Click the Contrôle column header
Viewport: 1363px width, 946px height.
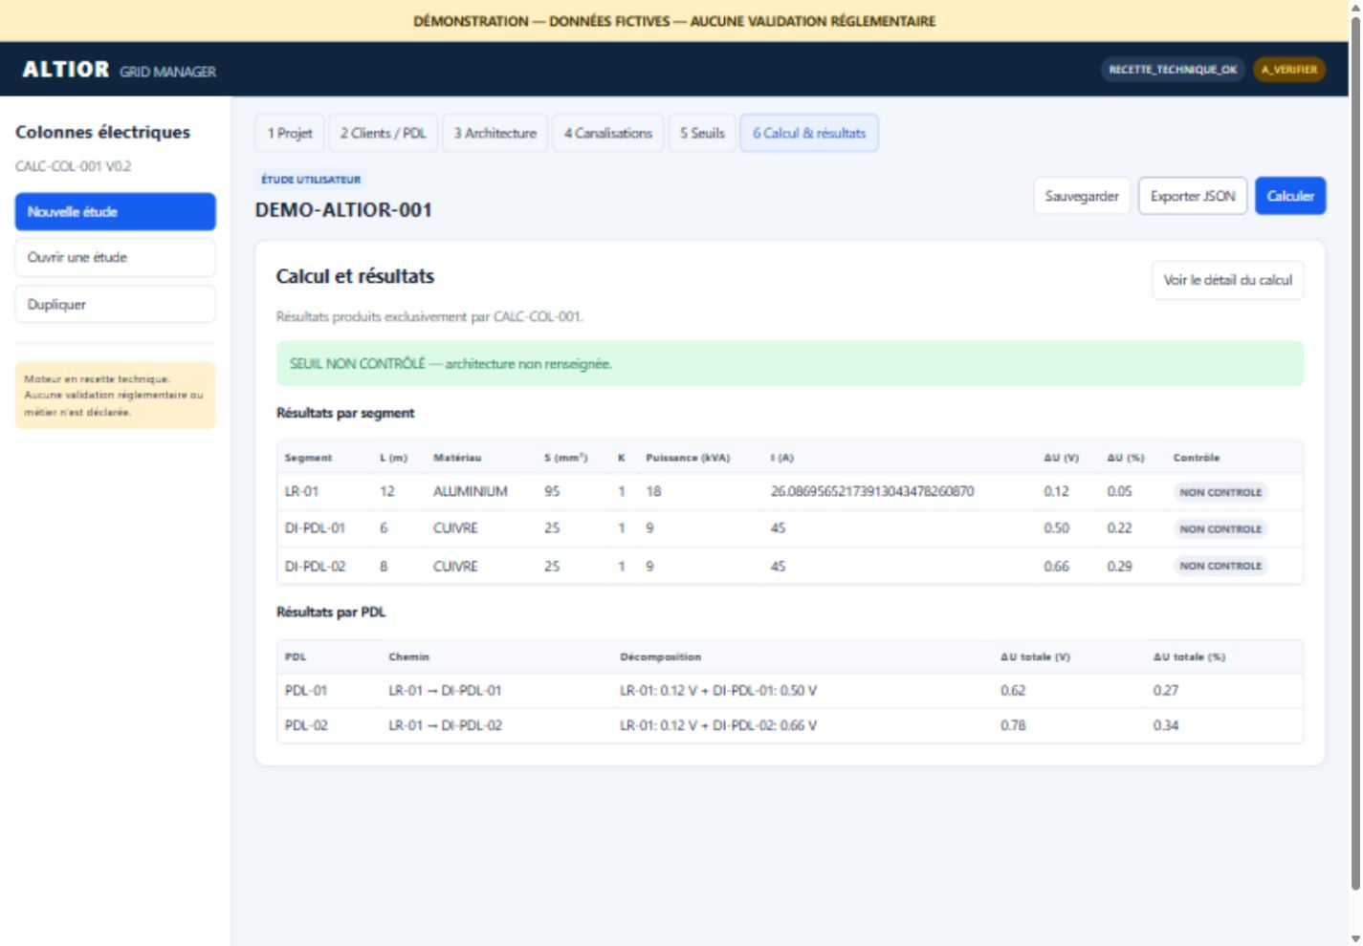point(1197,459)
